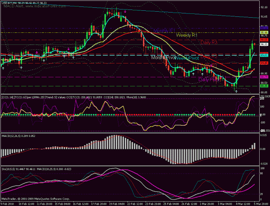Viewport: 270px width, 206px height.
Task: Click the MACD(12,26,5) 0.209 0.052 label
Action: coord(19,136)
